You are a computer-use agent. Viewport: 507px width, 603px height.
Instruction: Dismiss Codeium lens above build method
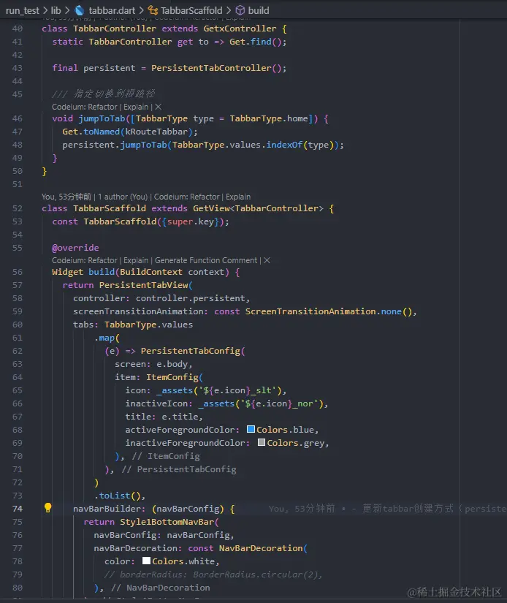pos(267,260)
